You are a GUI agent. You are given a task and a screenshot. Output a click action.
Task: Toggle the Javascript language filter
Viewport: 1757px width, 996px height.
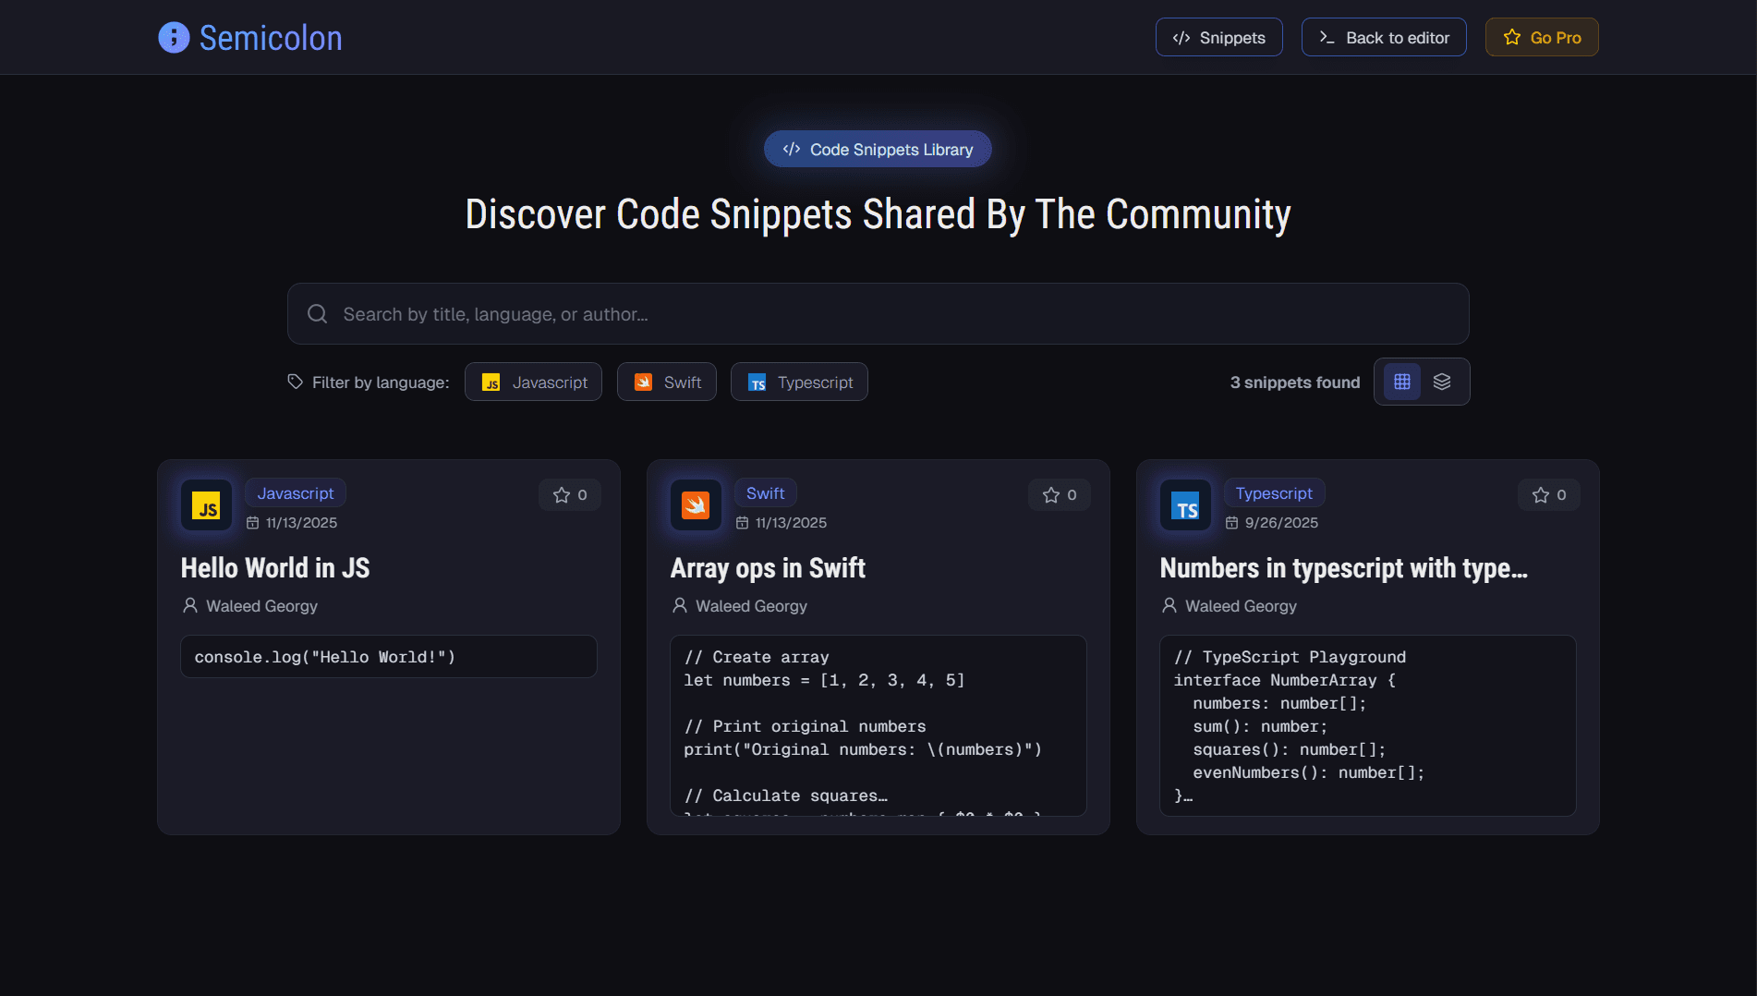click(533, 381)
